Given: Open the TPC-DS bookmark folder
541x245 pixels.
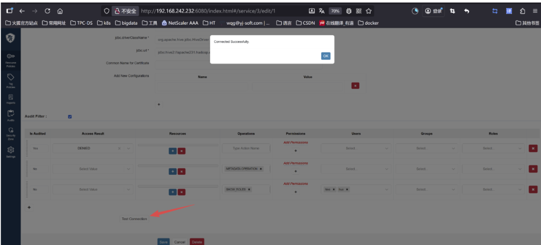Looking at the screenshot, I should pyautogui.click(x=81, y=23).
